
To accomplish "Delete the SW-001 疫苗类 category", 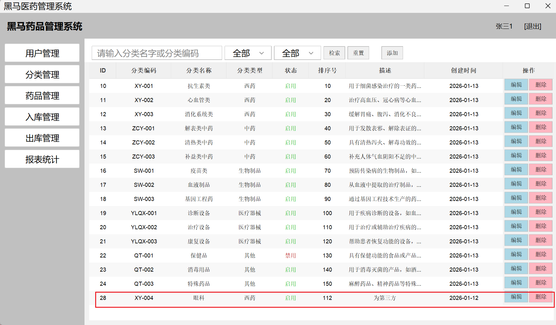I will coord(541,170).
